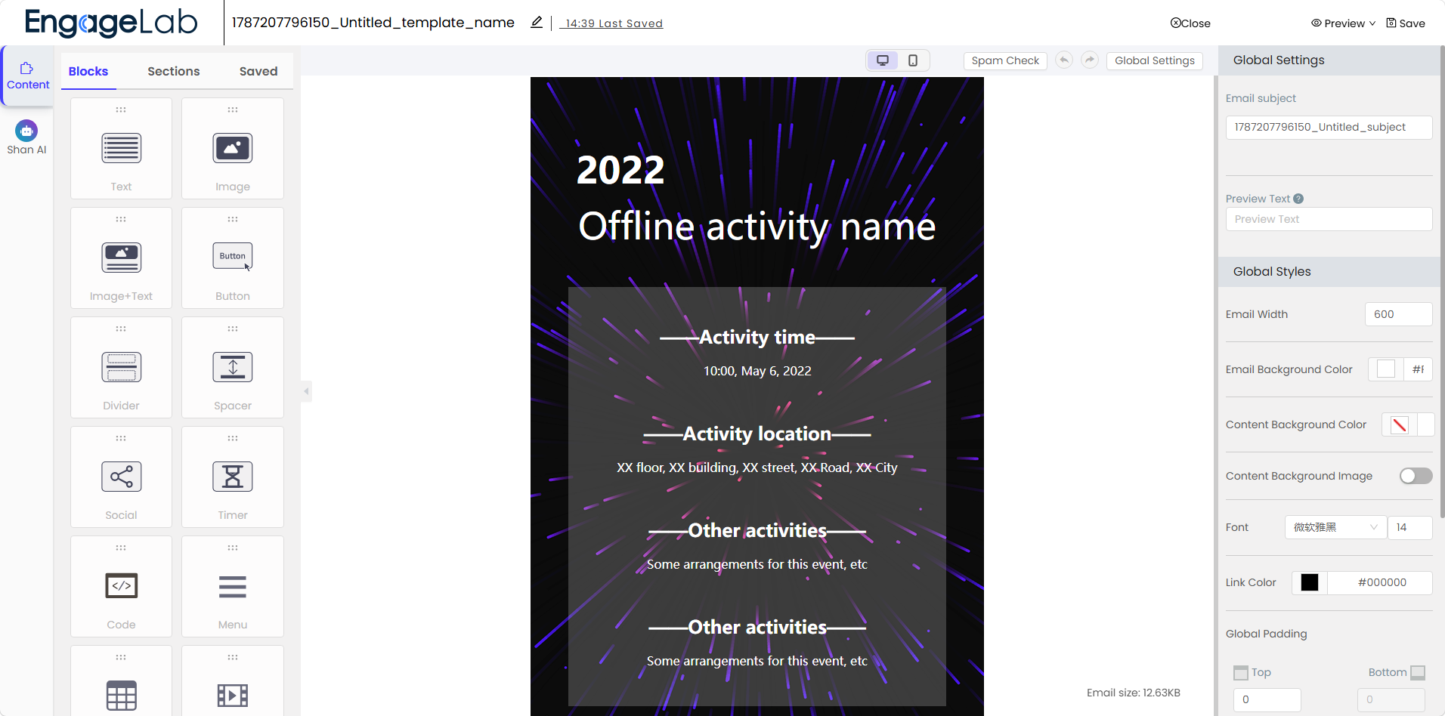Select the Menu block
The image size is (1445, 716).
[233, 586]
